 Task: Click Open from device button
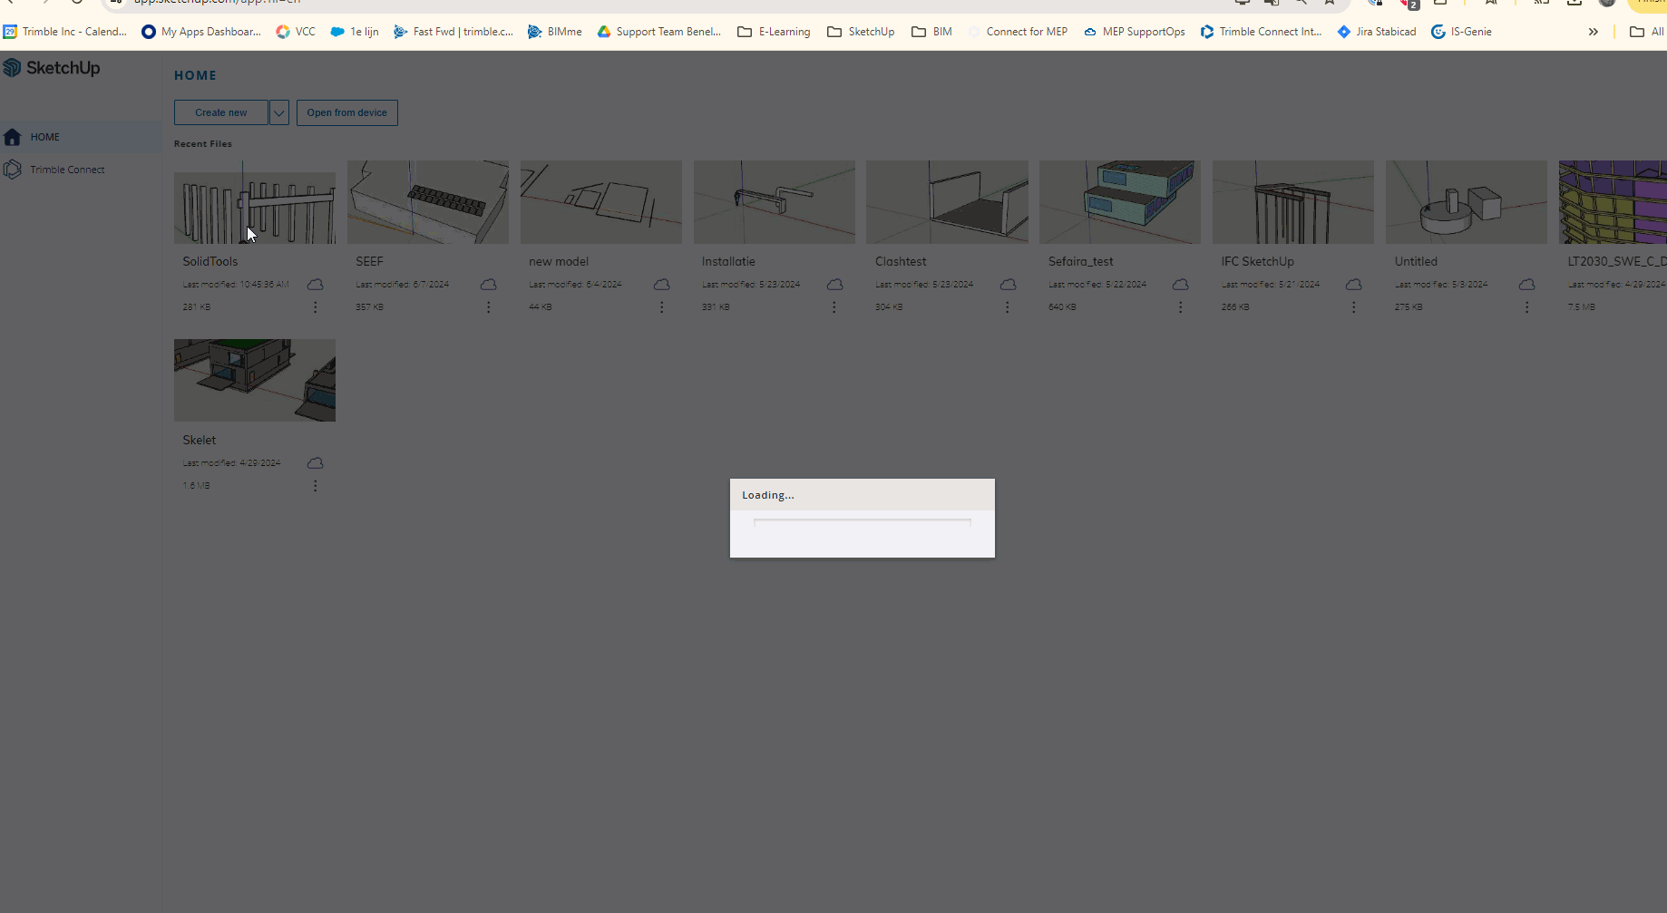pos(347,112)
